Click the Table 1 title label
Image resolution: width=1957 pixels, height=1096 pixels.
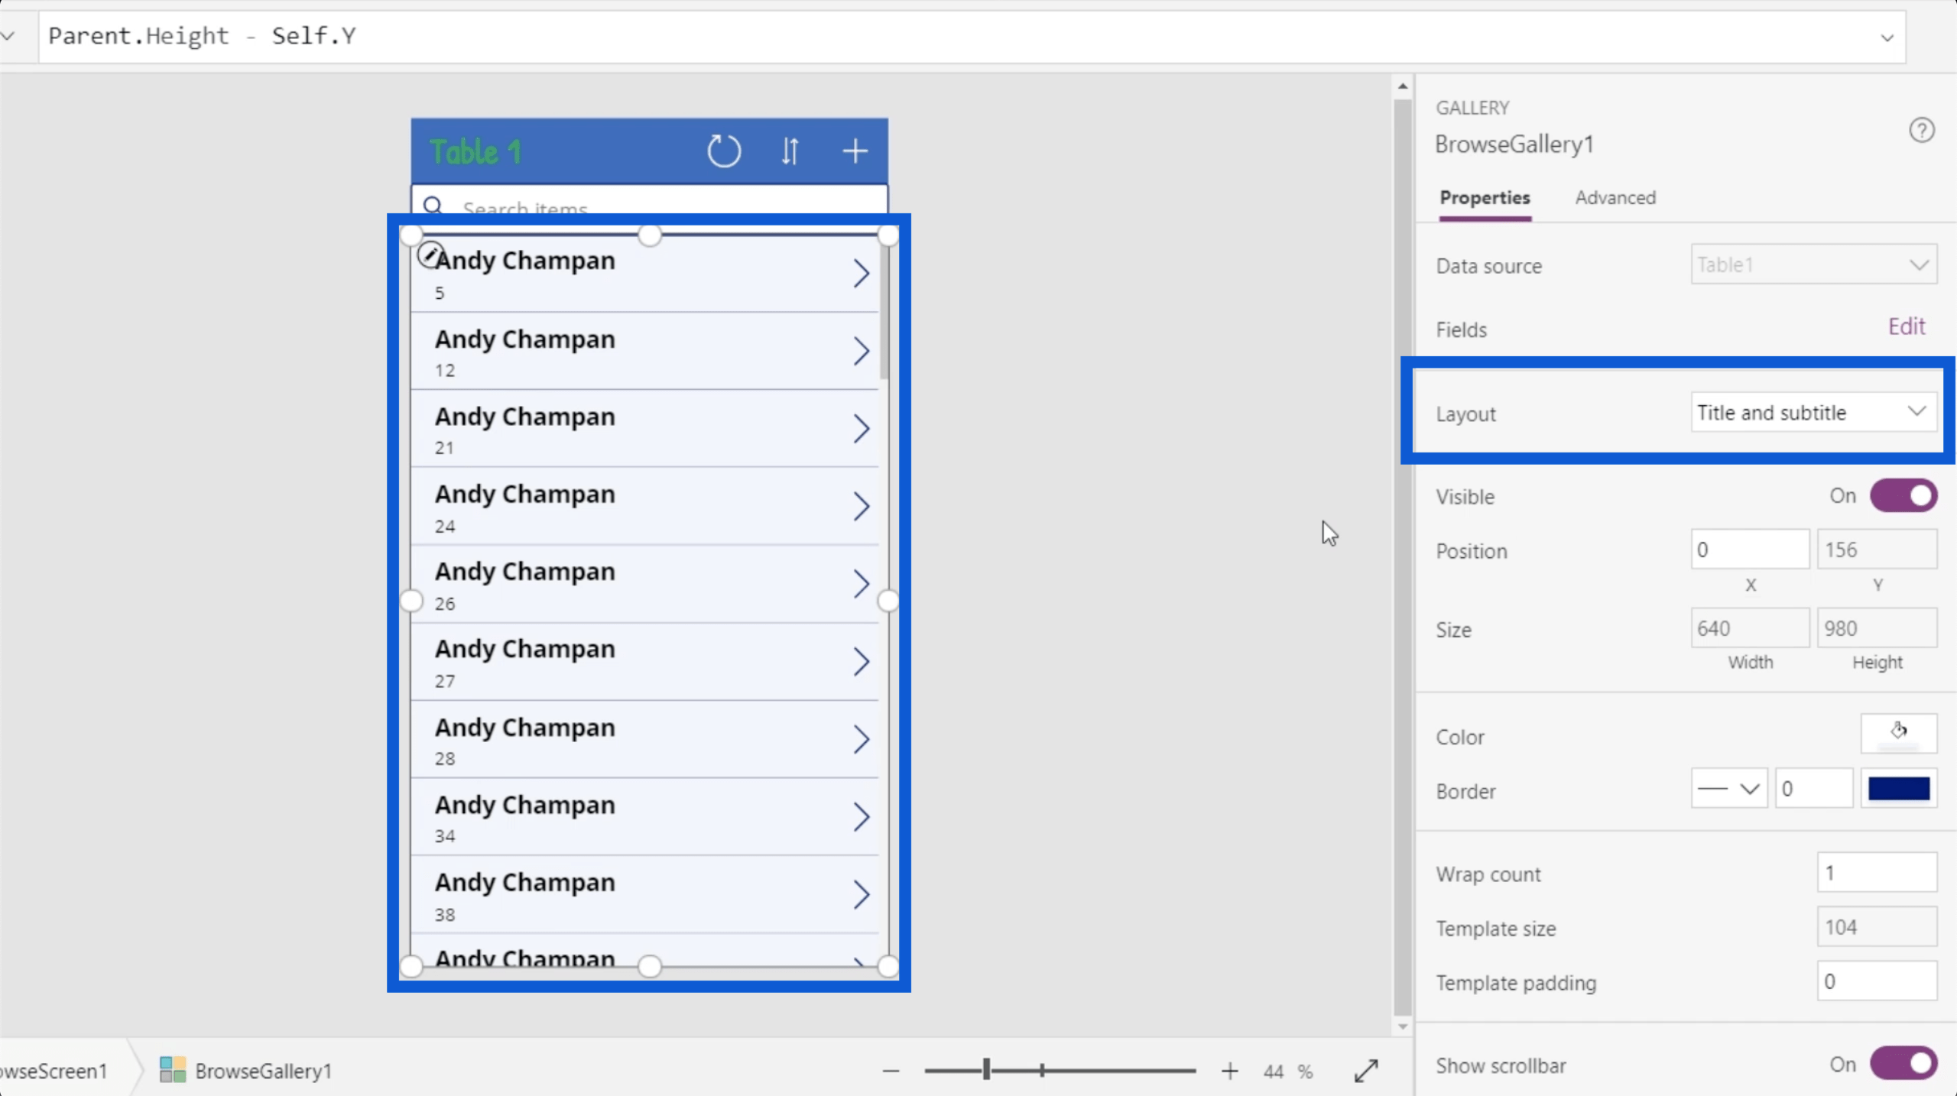[475, 151]
